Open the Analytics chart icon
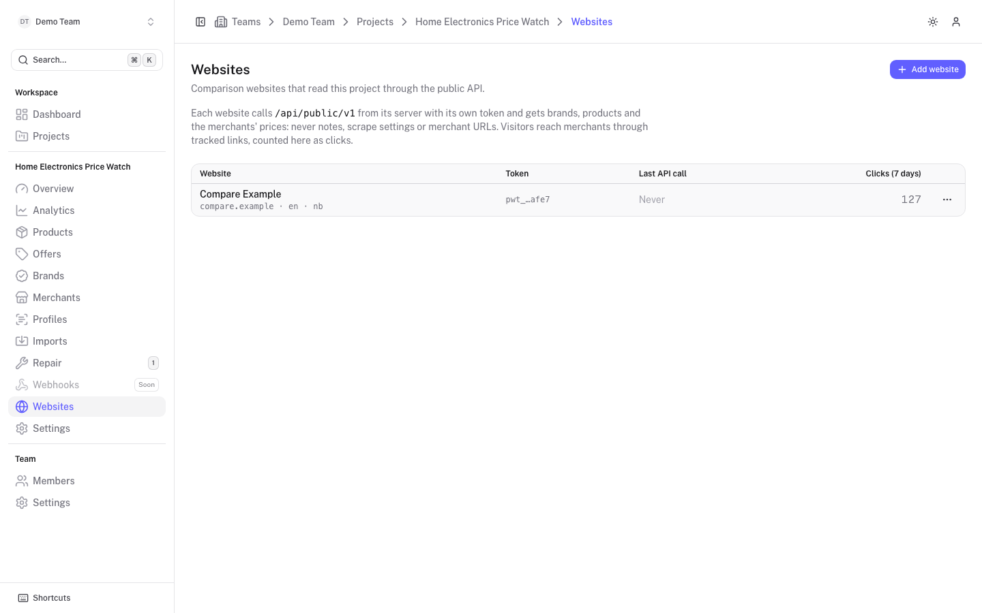Image resolution: width=982 pixels, height=613 pixels. 22,210
